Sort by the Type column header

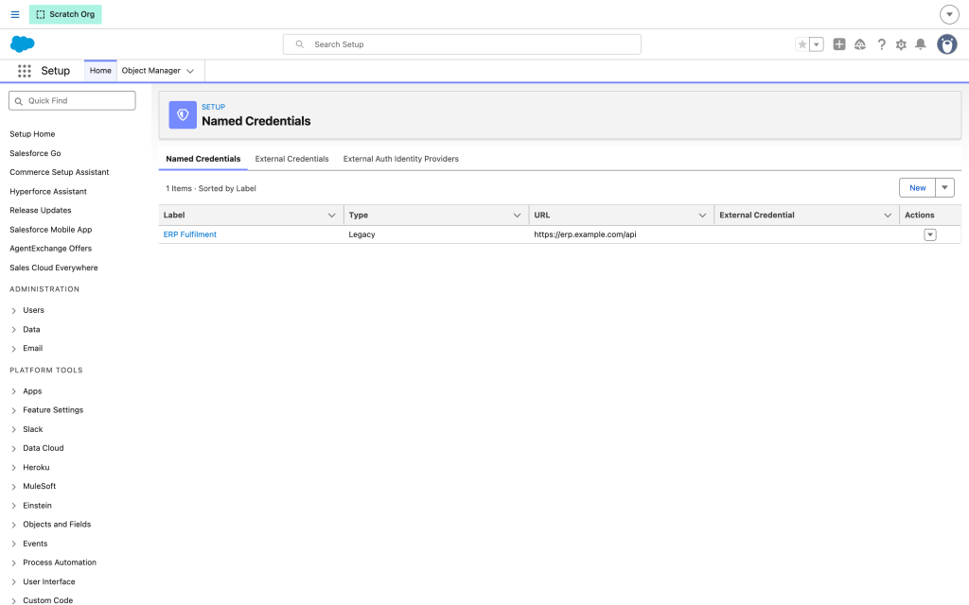pyautogui.click(x=359, y=216)
